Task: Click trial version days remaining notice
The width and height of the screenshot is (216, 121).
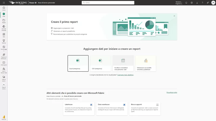Action: tap(179, 3)
